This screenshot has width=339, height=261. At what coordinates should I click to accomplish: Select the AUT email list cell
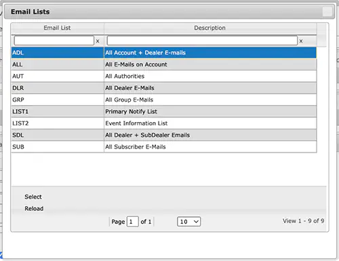(x=58, y=76)
